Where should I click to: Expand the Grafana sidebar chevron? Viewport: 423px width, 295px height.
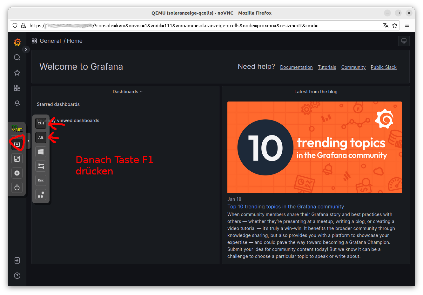(x=26, y=49)
